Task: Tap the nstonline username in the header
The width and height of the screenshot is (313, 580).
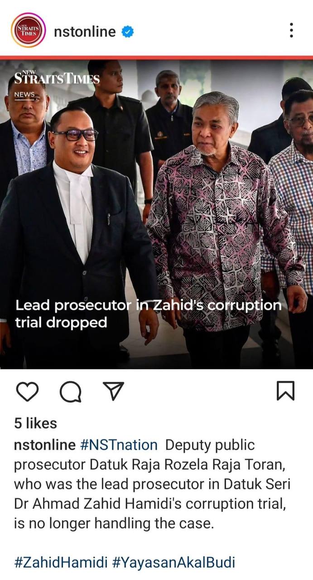Action: tap(85, 31)
